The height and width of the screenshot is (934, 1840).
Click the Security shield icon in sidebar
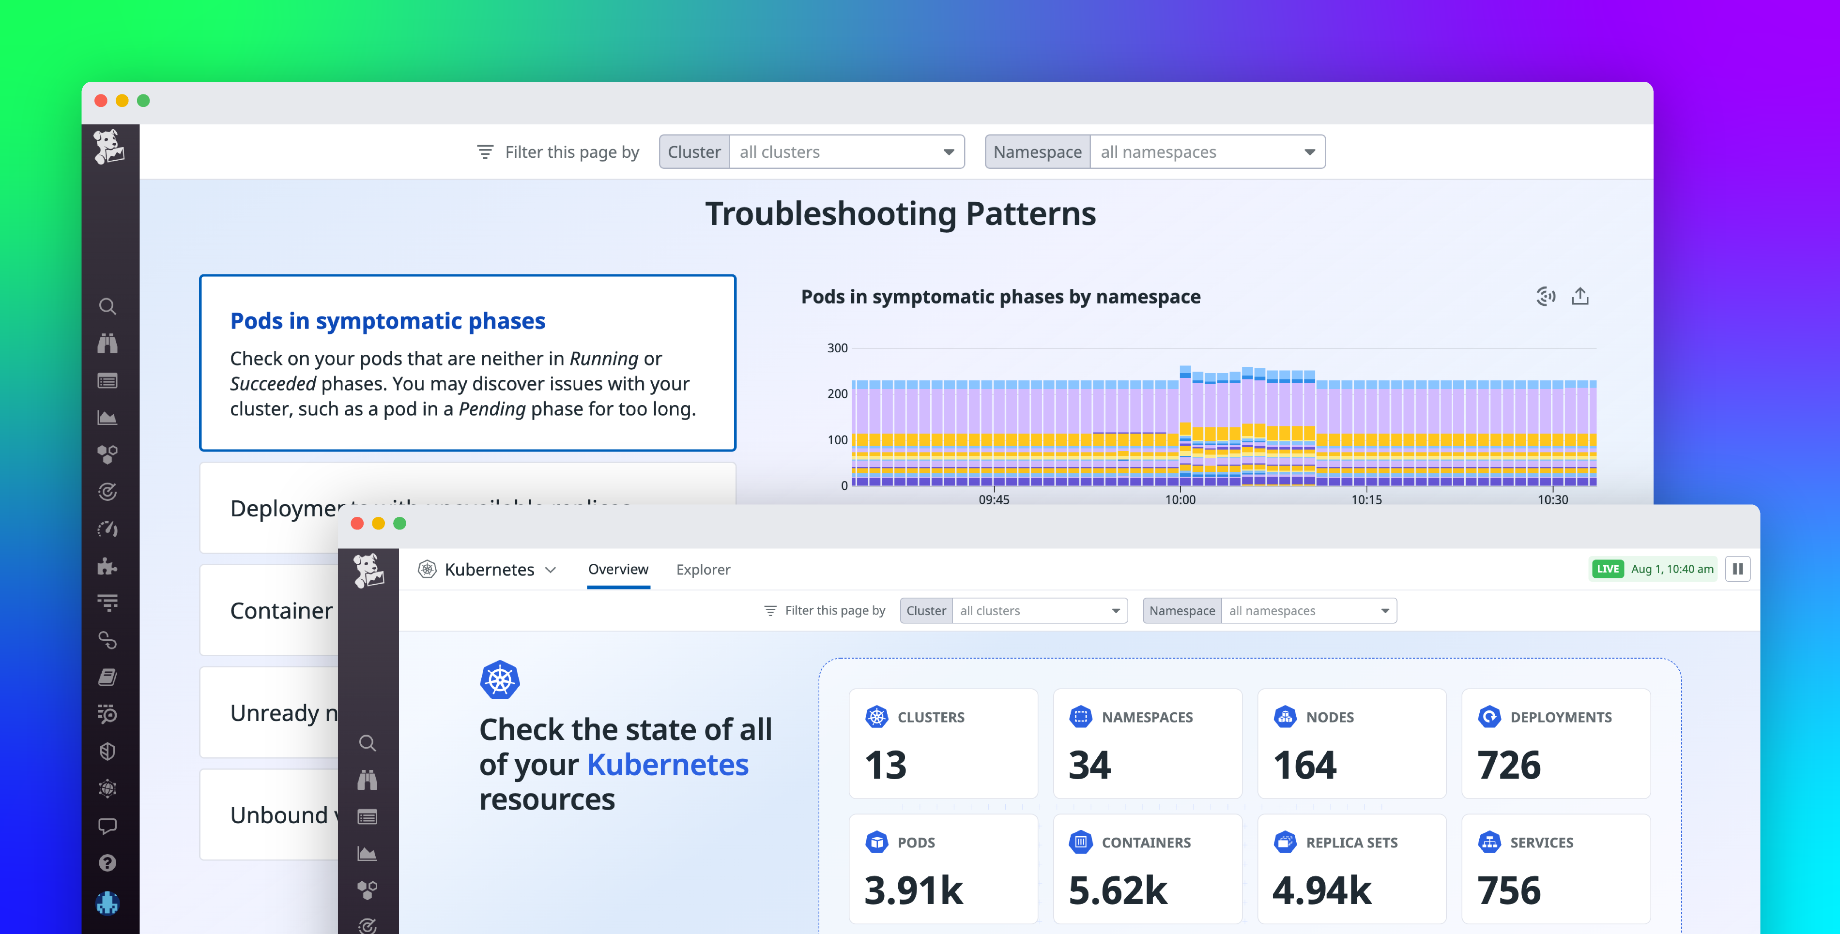tap(108, 752)
